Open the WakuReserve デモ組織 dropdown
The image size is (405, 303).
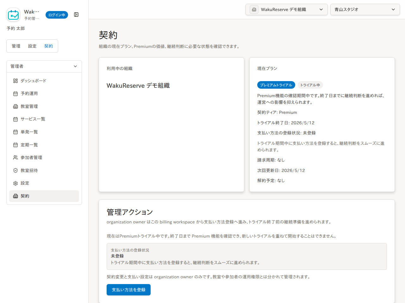tap(287, 9)
